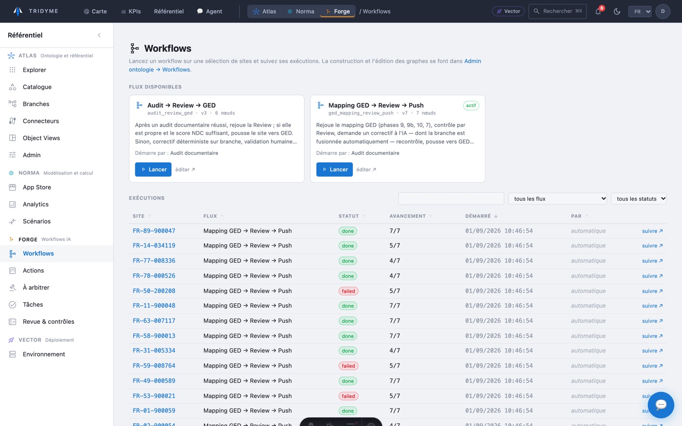Screen dimensions: 682x426
Task: Follow the Admin ontologie → Workflows link
Action: pyautogui.click(x=305, y=65)
